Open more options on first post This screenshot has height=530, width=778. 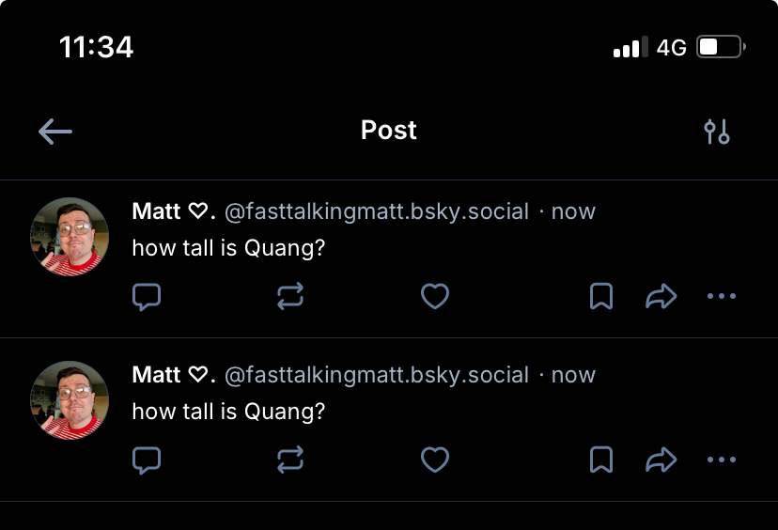(721, 297)
